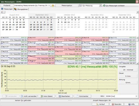The width and height of the screenshot is (139, 106).
Task: Mark measurement as nicht verwenden
Action: tap(29, 96)
